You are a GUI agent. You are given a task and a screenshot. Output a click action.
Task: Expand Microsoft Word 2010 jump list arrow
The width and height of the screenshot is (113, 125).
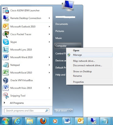(x=49, y=57)
